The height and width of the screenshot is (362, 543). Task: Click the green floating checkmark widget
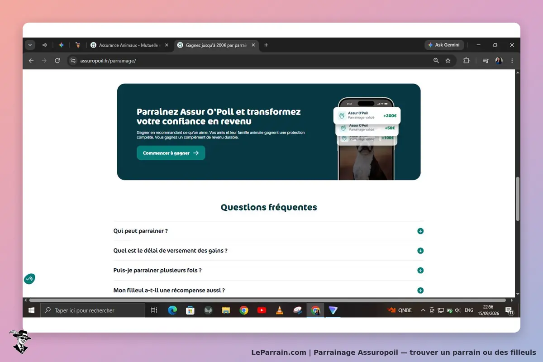tap(29, 279)
